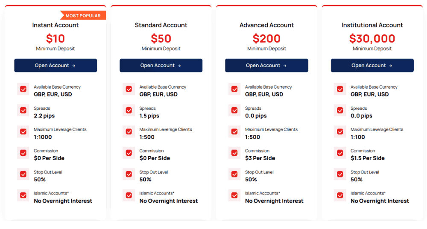Screen dimensions: 427x229
Task: Select the Advanced Account heading
Action: (266, 25)
